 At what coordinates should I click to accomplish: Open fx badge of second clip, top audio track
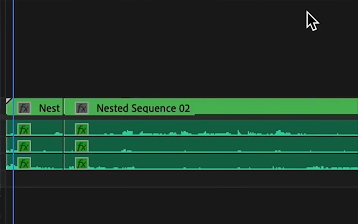[x=81, y=130]
